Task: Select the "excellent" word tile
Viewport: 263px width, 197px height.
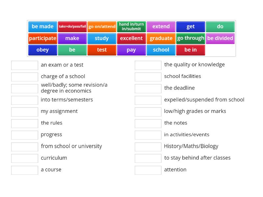Action: click(131, 38)
